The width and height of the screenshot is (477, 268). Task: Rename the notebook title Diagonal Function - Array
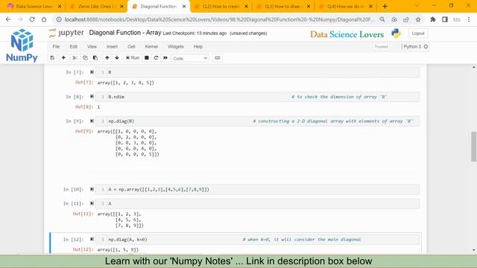point(125,33)
